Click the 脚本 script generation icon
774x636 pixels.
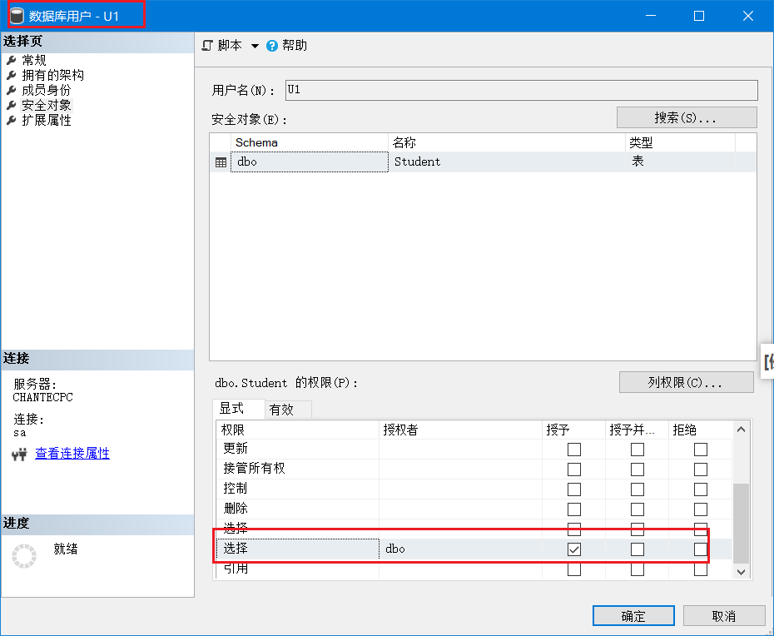(206, 46)
